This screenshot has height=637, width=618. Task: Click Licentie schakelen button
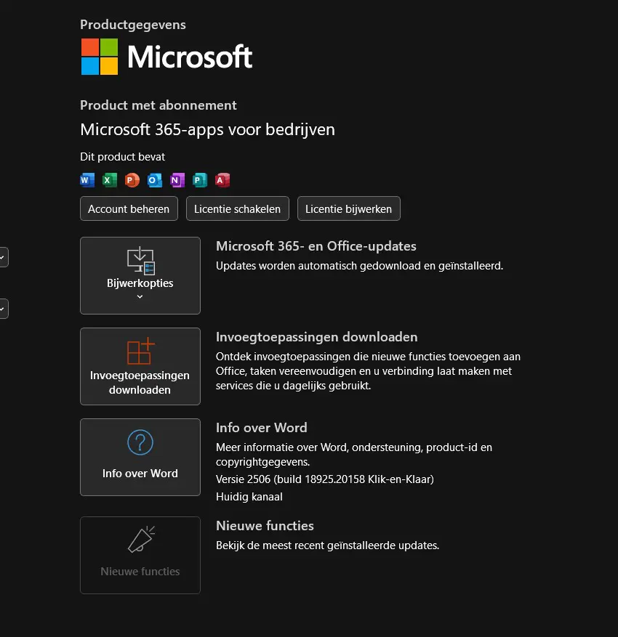[238, 208]
